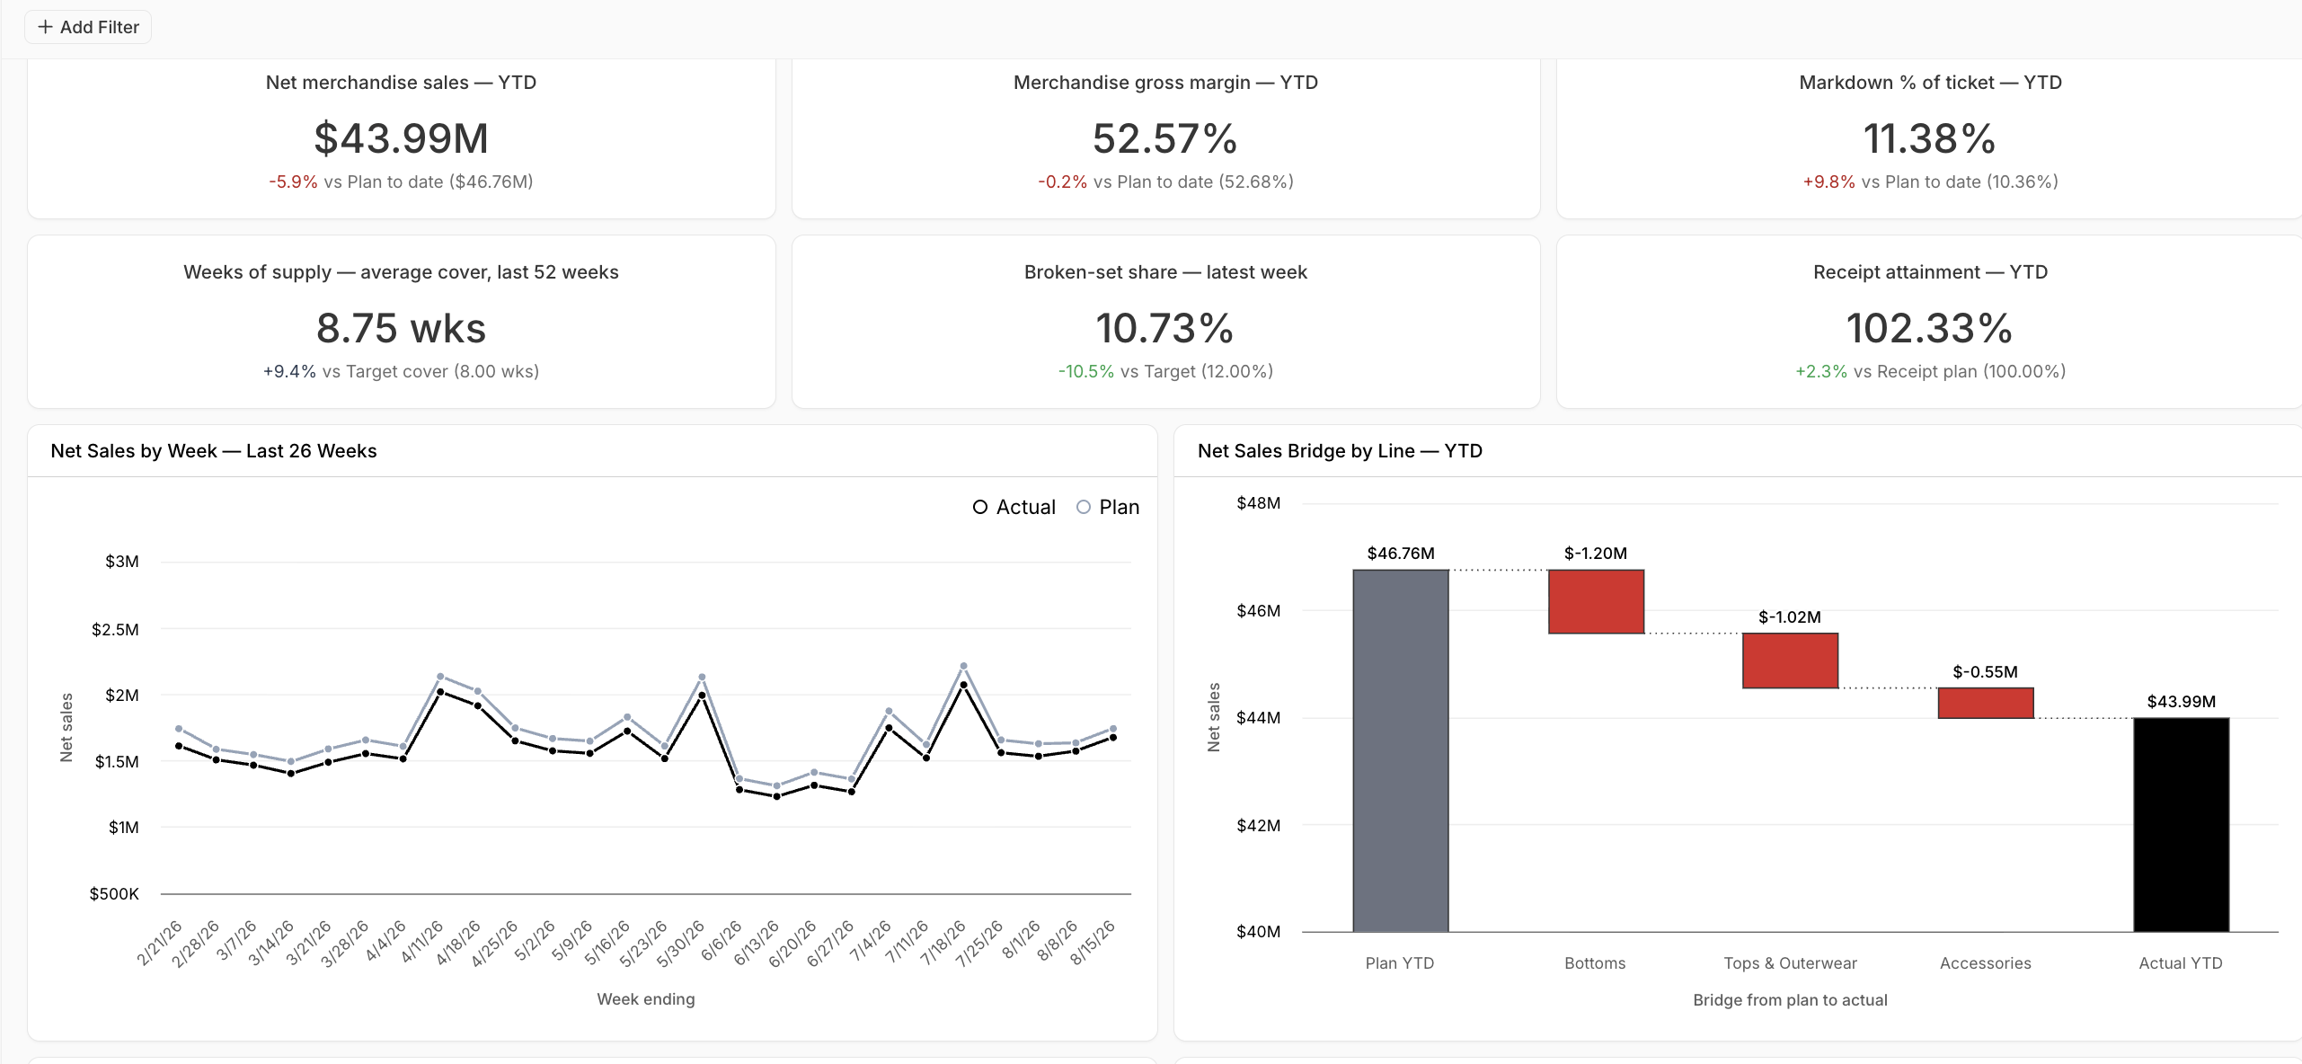Click the $-1.20M bar label
Screen dimensions: 2302x1064
click(x=1596, y=554)
